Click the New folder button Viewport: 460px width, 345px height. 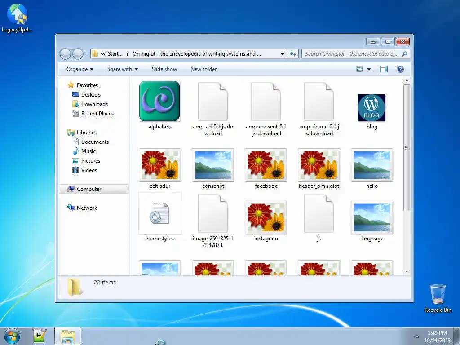pyautogui.click(x=203, y=69)
